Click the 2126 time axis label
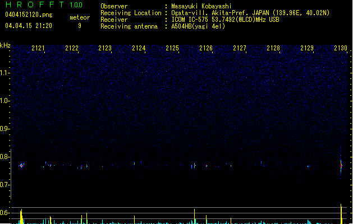Viewport: 353px width, 224px height. point(206,48)
